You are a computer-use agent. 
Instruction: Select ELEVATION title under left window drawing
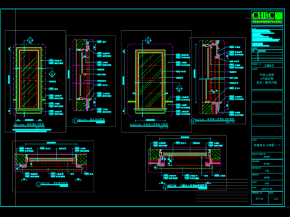coord(29,125)
